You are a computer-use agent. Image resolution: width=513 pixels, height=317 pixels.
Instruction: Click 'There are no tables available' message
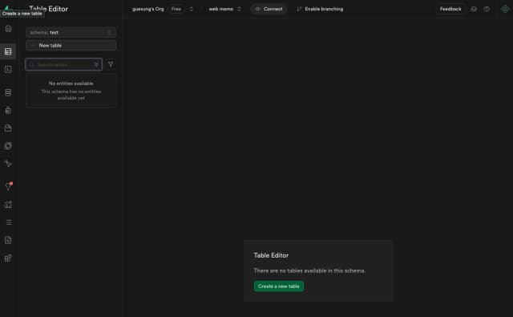[309, 270]
